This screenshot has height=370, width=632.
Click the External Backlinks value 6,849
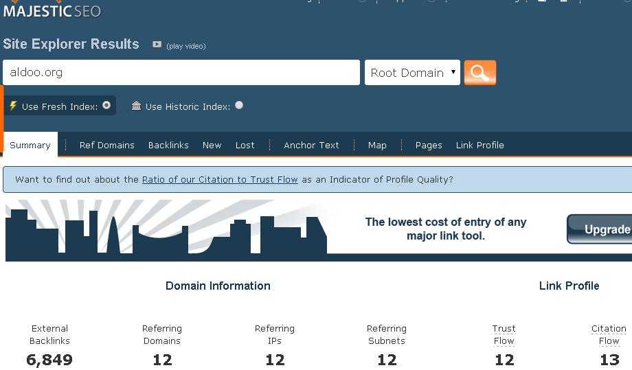point(49,360)
